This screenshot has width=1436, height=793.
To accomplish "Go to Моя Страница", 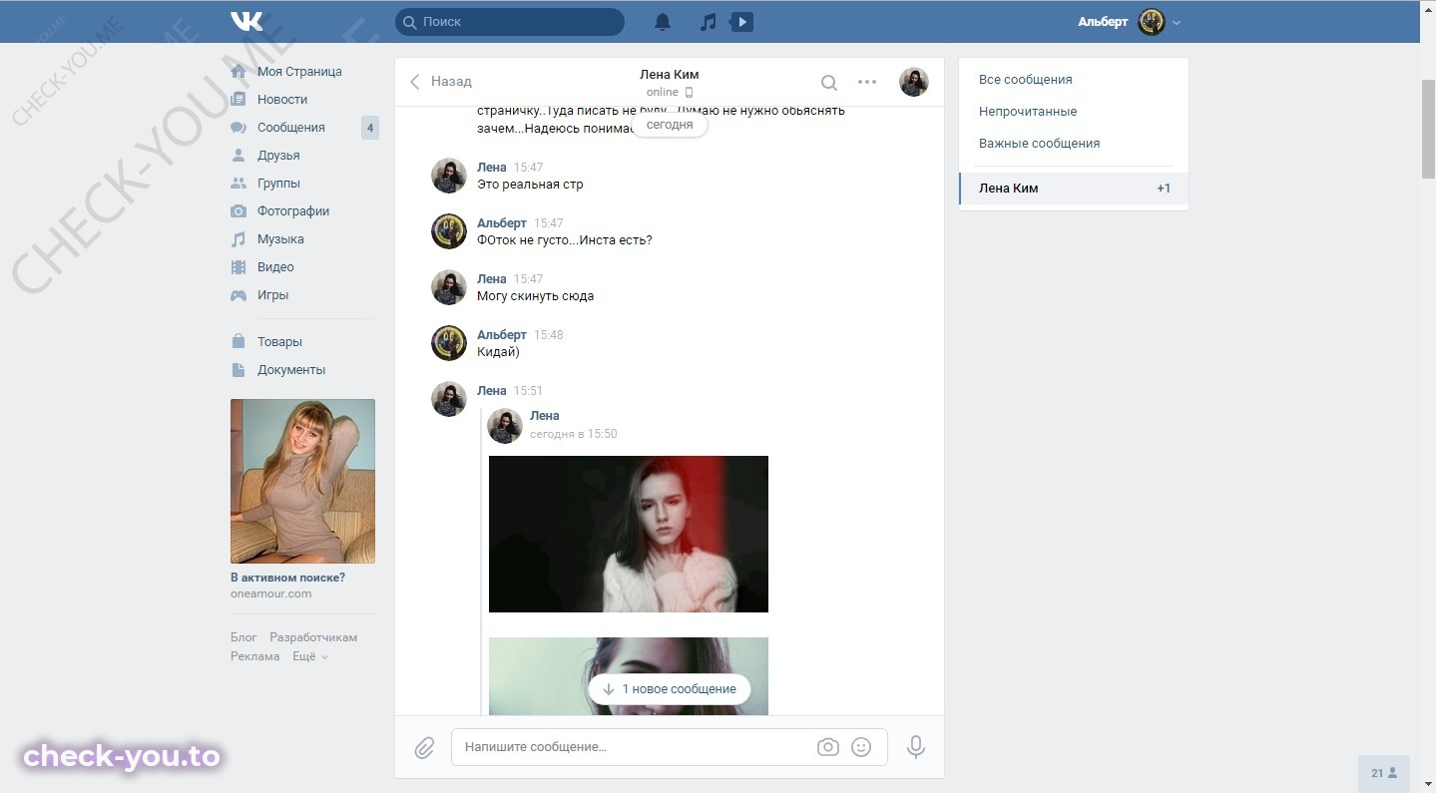I will coord(299,72).
